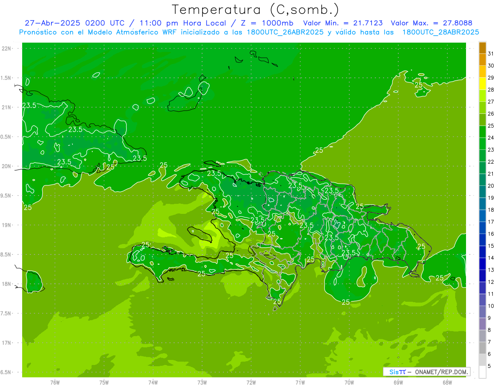Click the "70W" longitude label
Viewport: 502px width, 388px height.
(349, 383)
